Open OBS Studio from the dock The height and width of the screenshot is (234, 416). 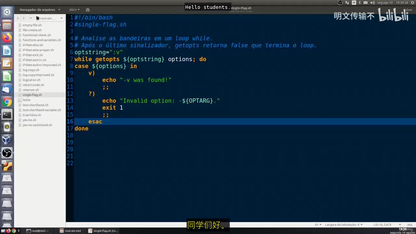point(7,153)
